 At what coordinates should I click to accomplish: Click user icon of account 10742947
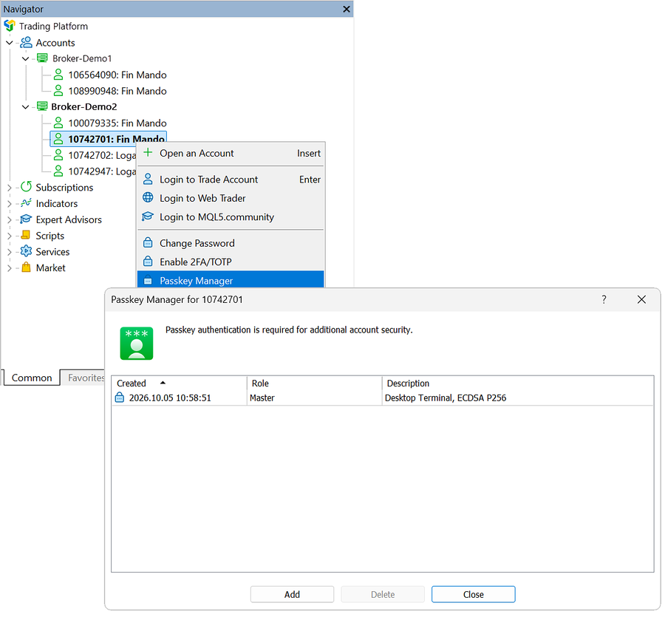click(x=58, y=171)
